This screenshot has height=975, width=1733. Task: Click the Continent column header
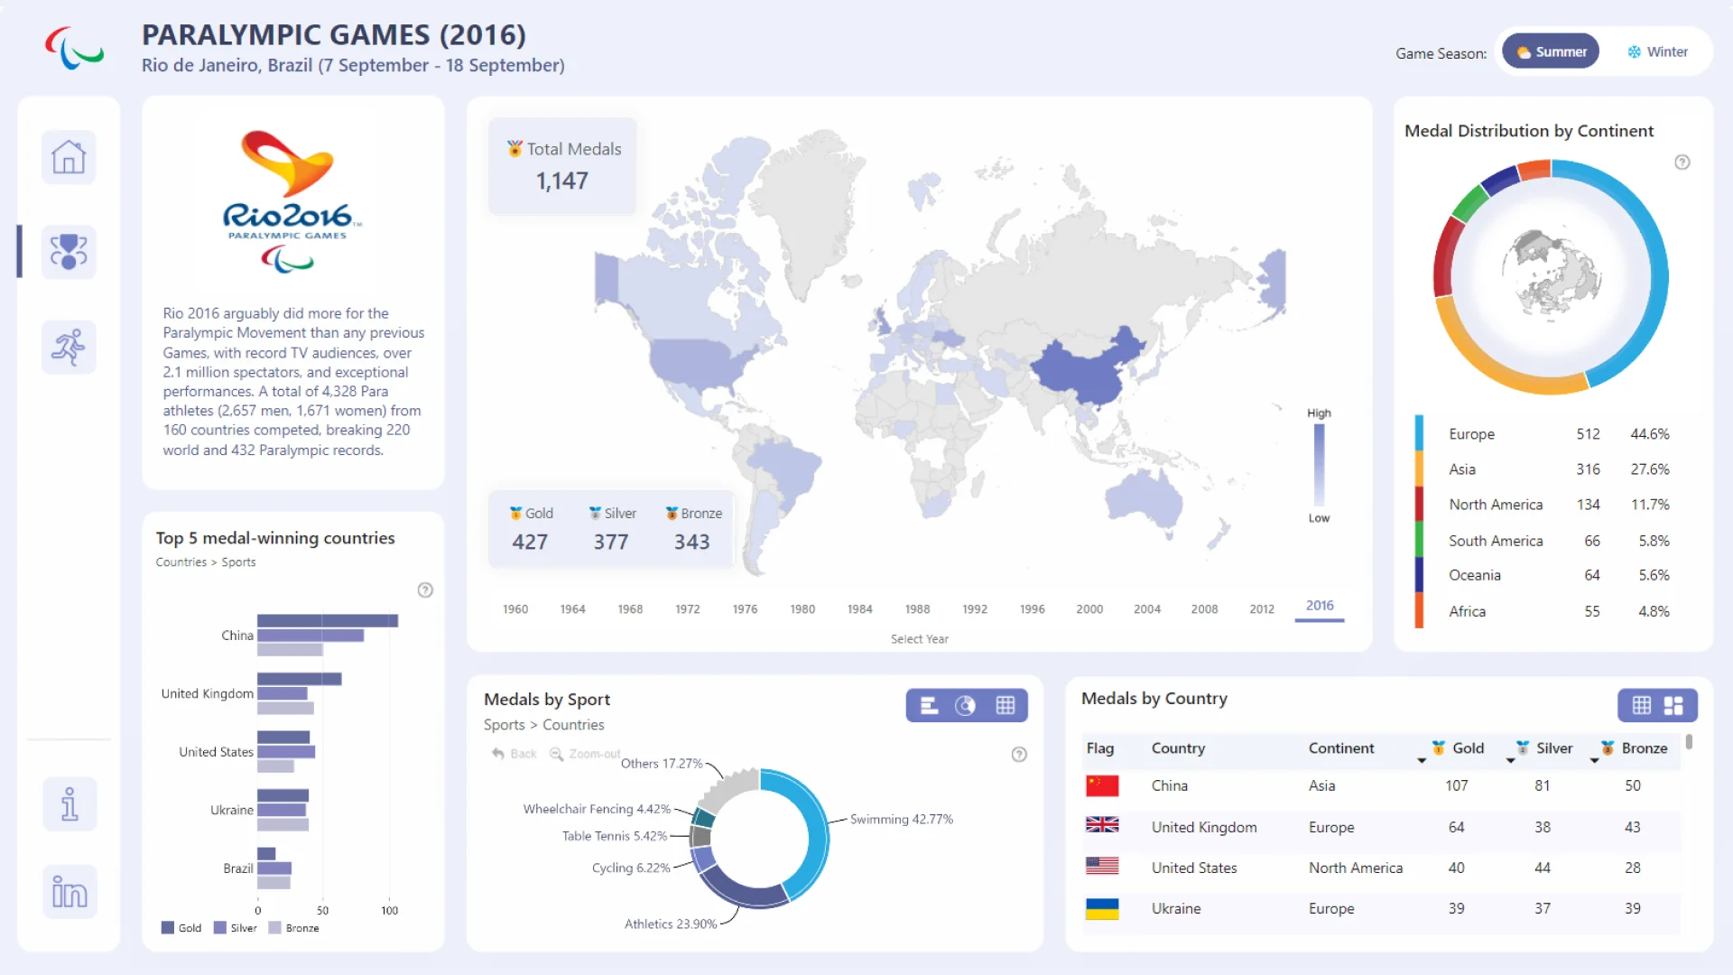1341,748
